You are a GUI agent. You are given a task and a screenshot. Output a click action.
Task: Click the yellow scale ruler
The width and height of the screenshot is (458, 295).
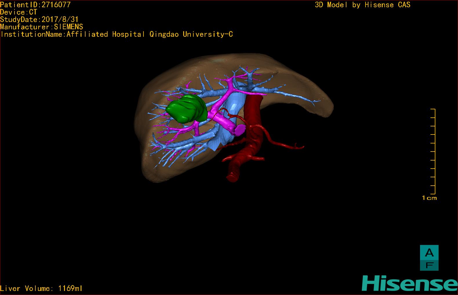pyautogui.click(x=433, y=151)
